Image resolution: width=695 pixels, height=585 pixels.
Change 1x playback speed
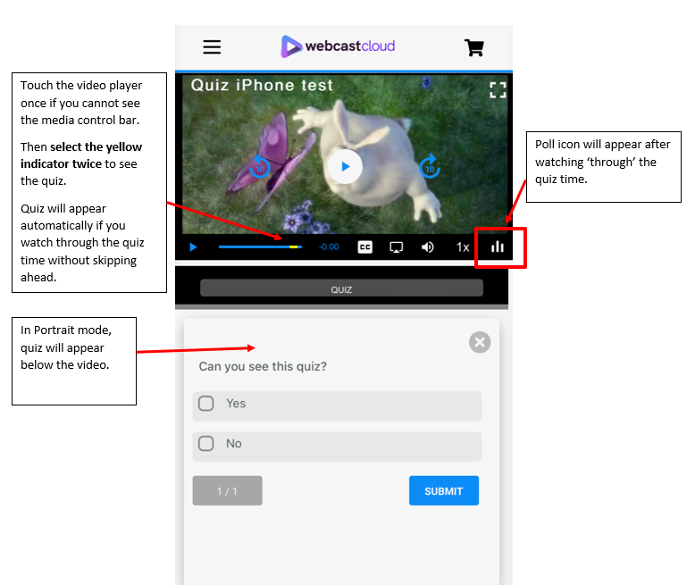[x=463, y=247]
